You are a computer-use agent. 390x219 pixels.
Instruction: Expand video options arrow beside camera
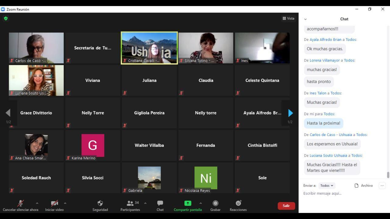tap(65, 203)
